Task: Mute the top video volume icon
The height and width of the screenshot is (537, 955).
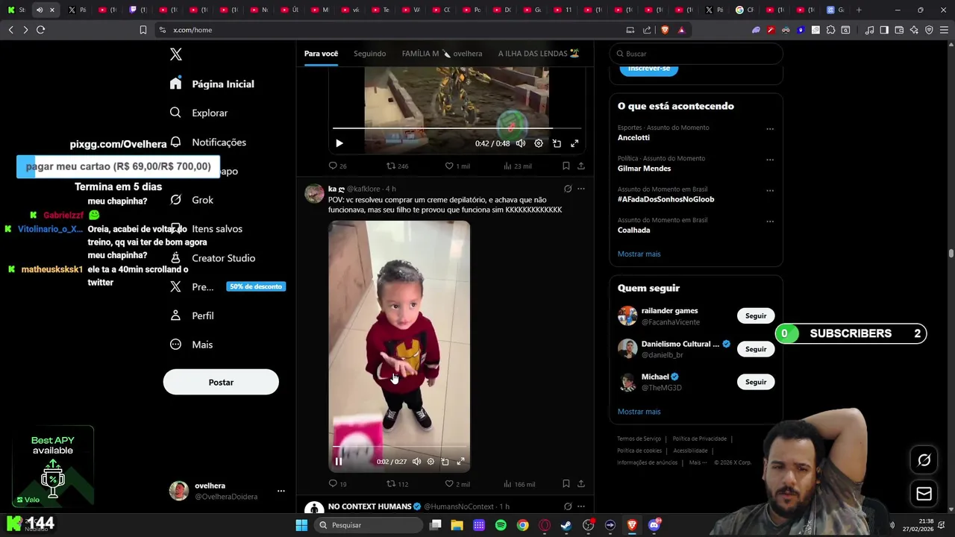Action: coord(521,143)
